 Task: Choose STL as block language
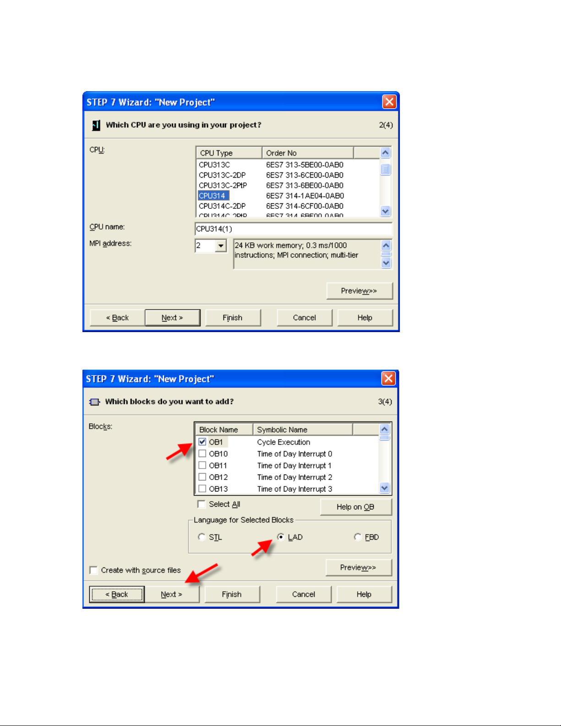[x=202, y=537]
